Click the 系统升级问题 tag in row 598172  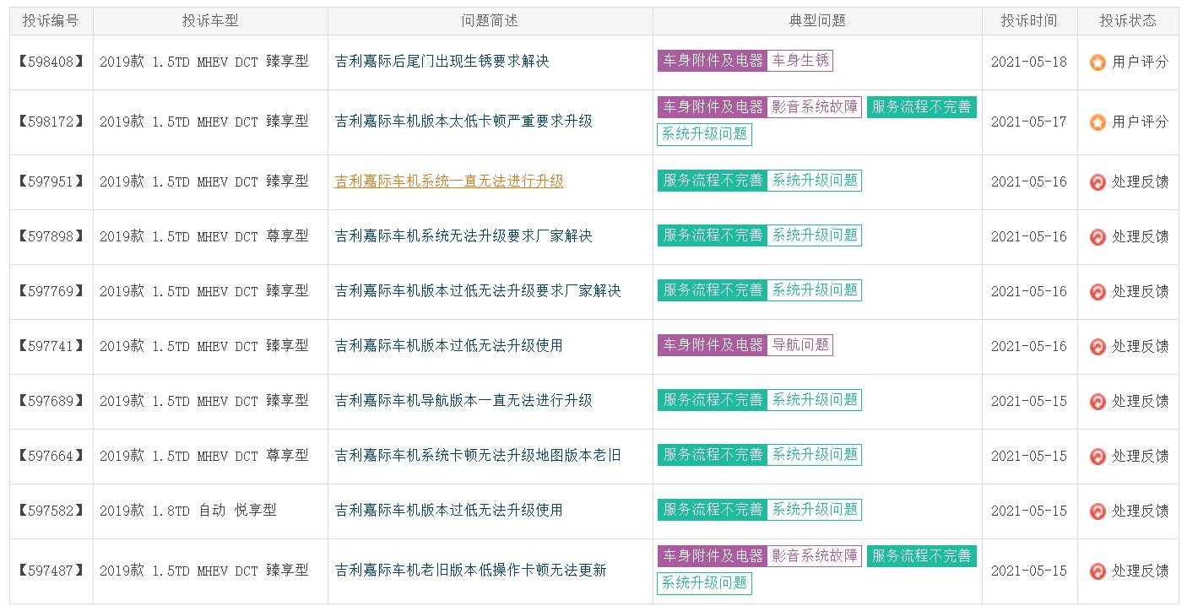(705, 134)
